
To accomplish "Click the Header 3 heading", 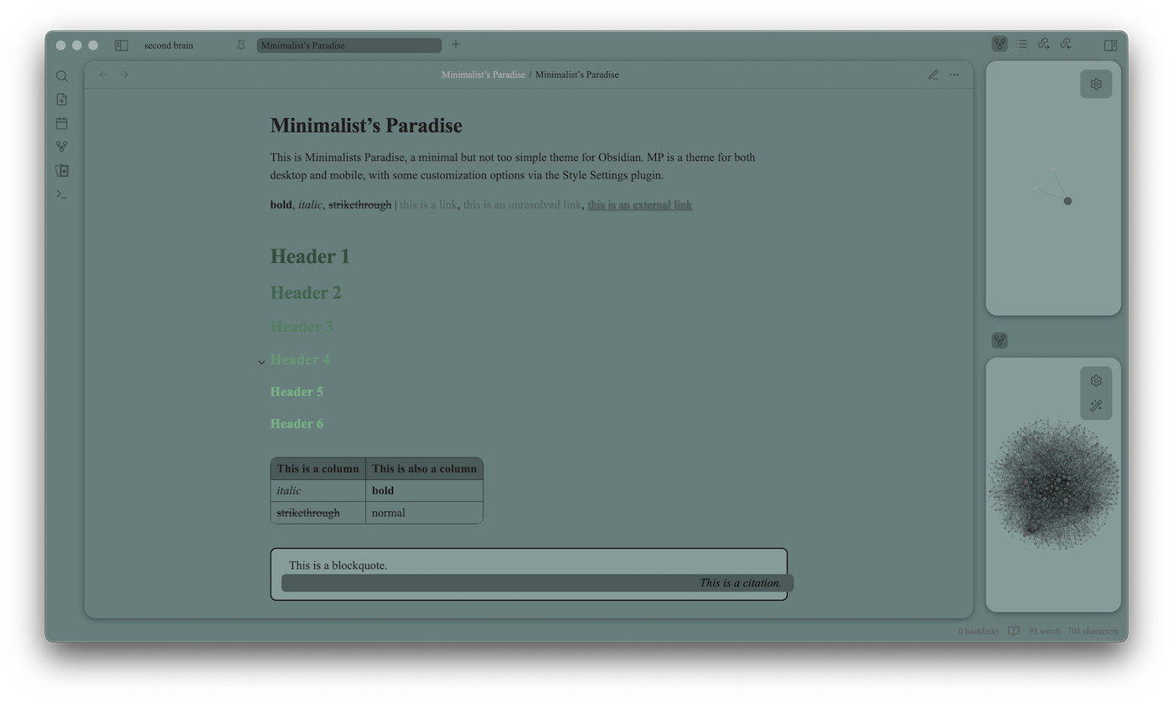I will 302,327.
